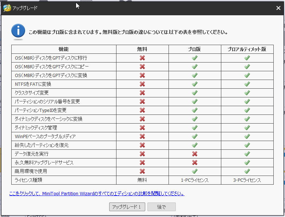
Task: Click the blue information icon
Action: click(18, 32)
